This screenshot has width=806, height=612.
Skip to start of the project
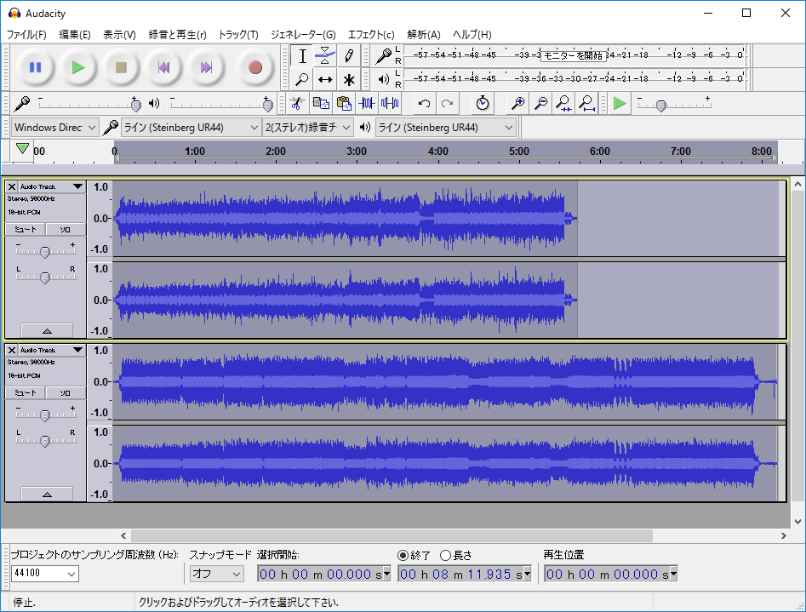click(163, 67)
